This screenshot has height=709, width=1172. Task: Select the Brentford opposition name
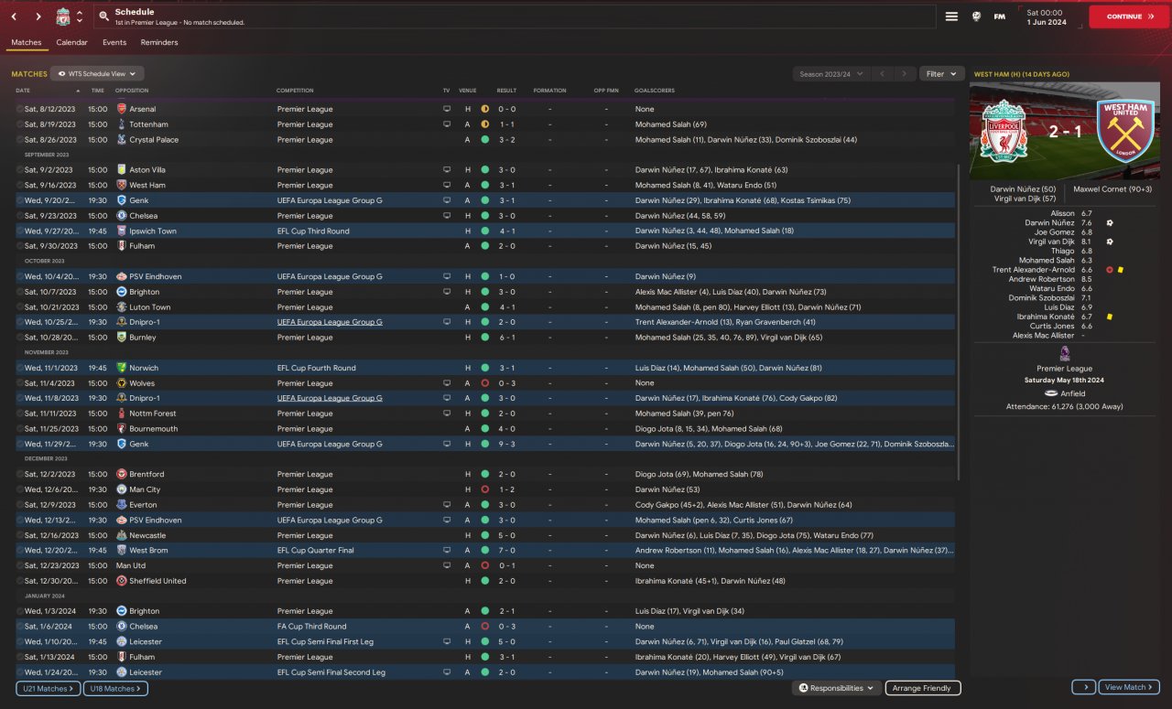(x=146, y=475)
